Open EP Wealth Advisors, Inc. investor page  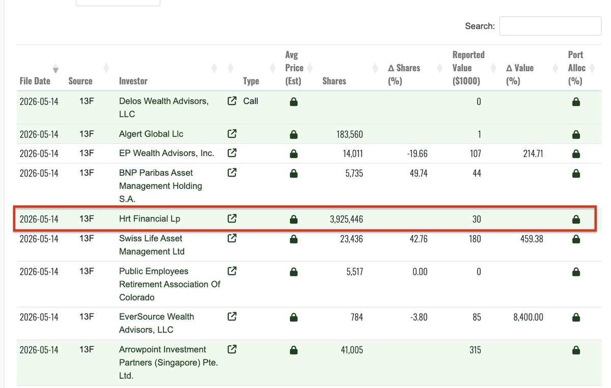point(166,153)
